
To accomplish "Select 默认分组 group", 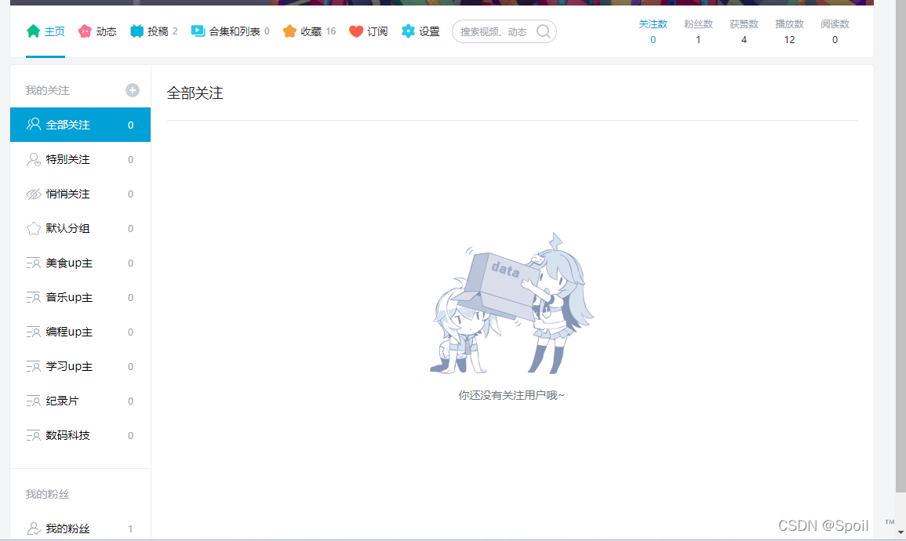I will tap(80, 229).
